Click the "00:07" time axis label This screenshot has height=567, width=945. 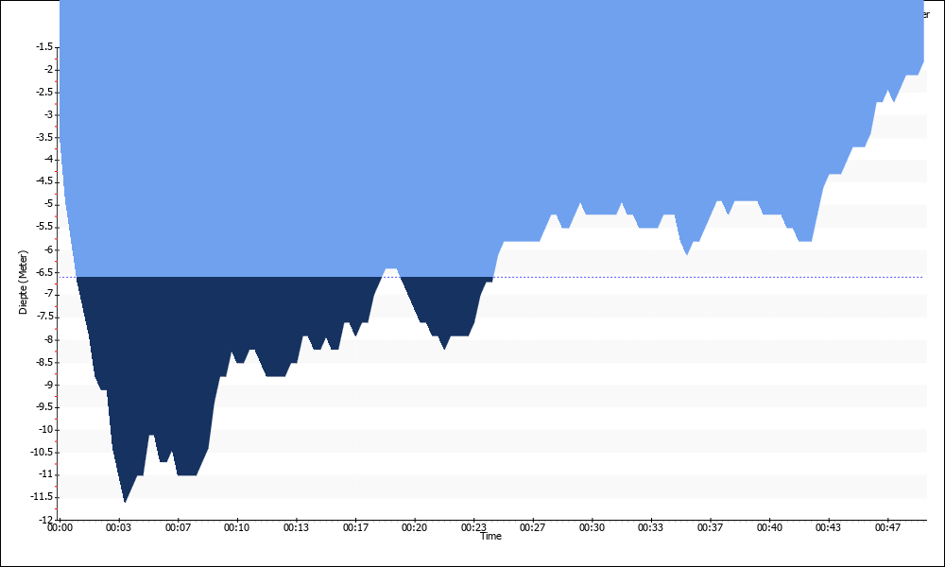[178, 528]
